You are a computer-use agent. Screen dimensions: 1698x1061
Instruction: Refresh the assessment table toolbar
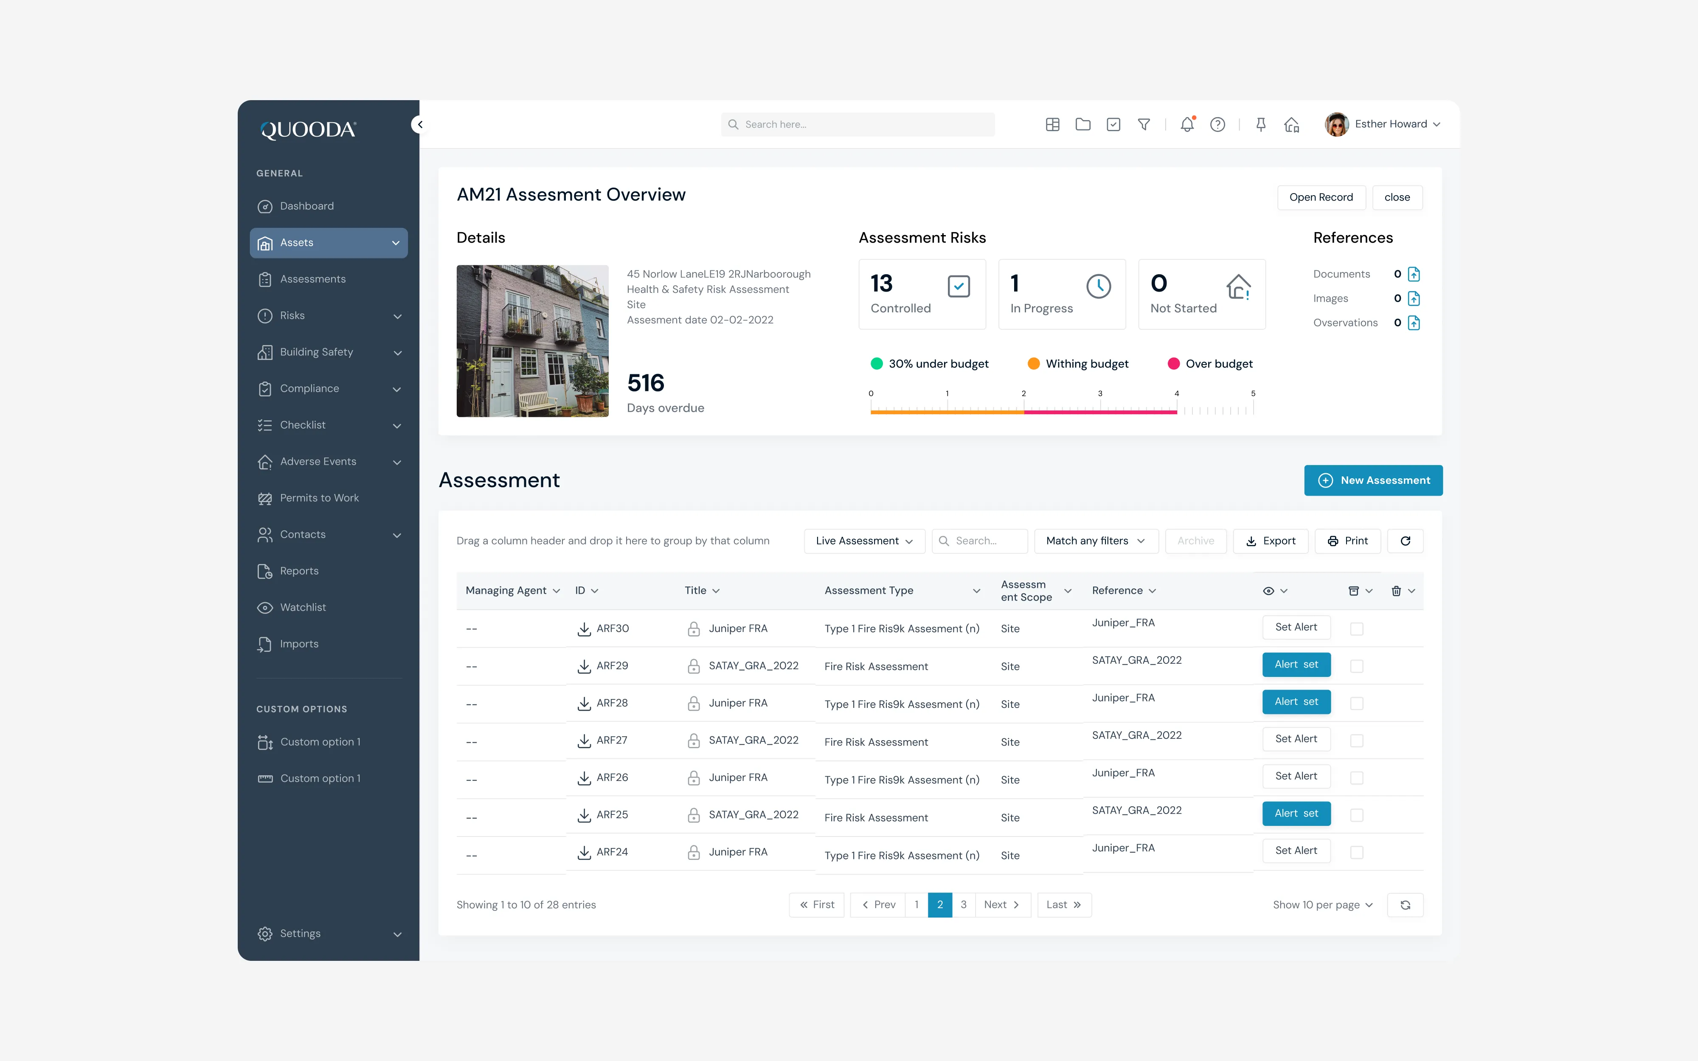click(1406, 541)
